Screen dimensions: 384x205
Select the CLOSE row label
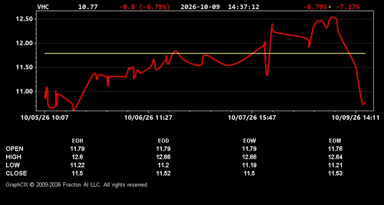click(x=16, y=173)
